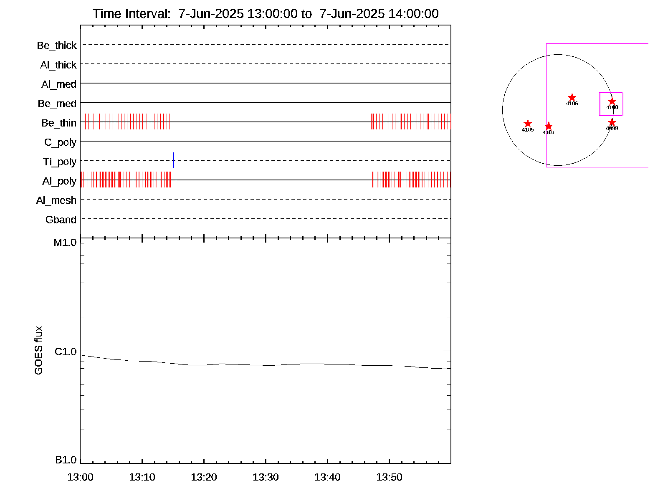Click the M1.0 flux level label

click(x=65, y=243)
